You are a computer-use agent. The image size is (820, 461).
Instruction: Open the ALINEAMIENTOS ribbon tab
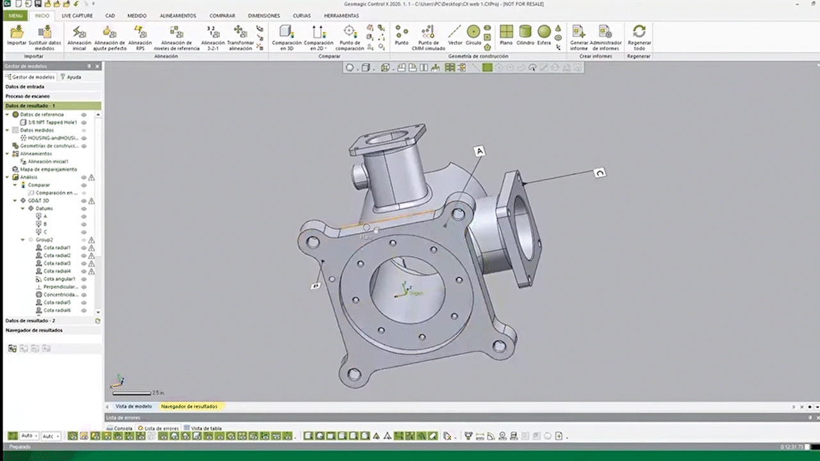(x=178, y=15)
